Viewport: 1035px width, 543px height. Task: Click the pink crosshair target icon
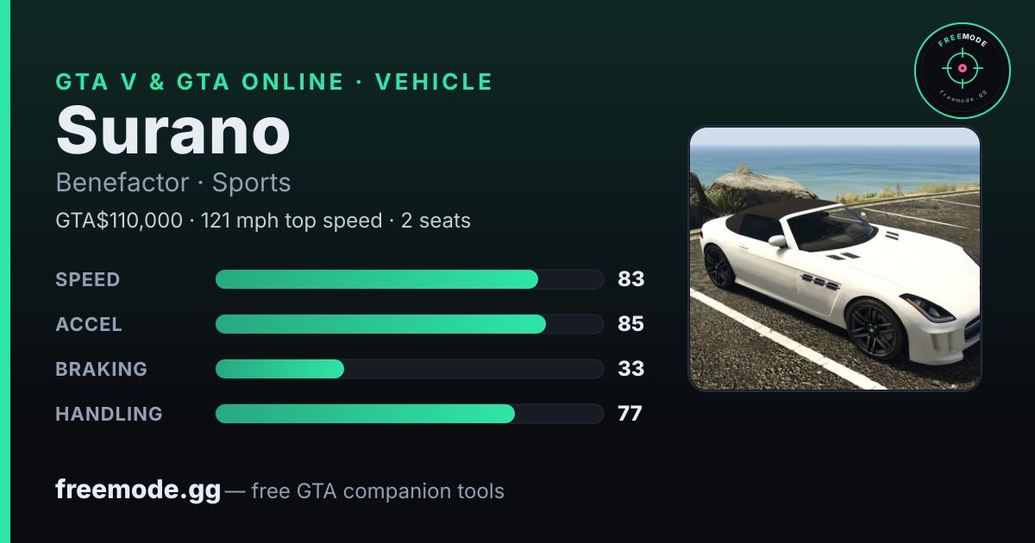pos(963,68)
